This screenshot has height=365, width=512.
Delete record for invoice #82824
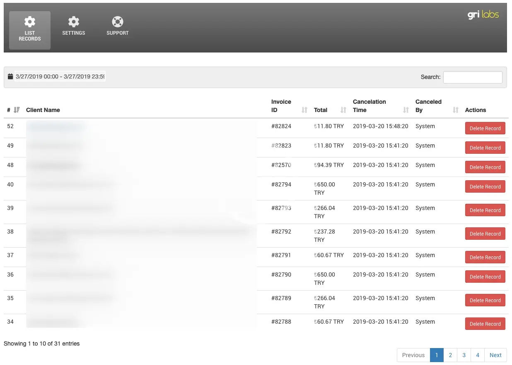click(x=485, y=129)
